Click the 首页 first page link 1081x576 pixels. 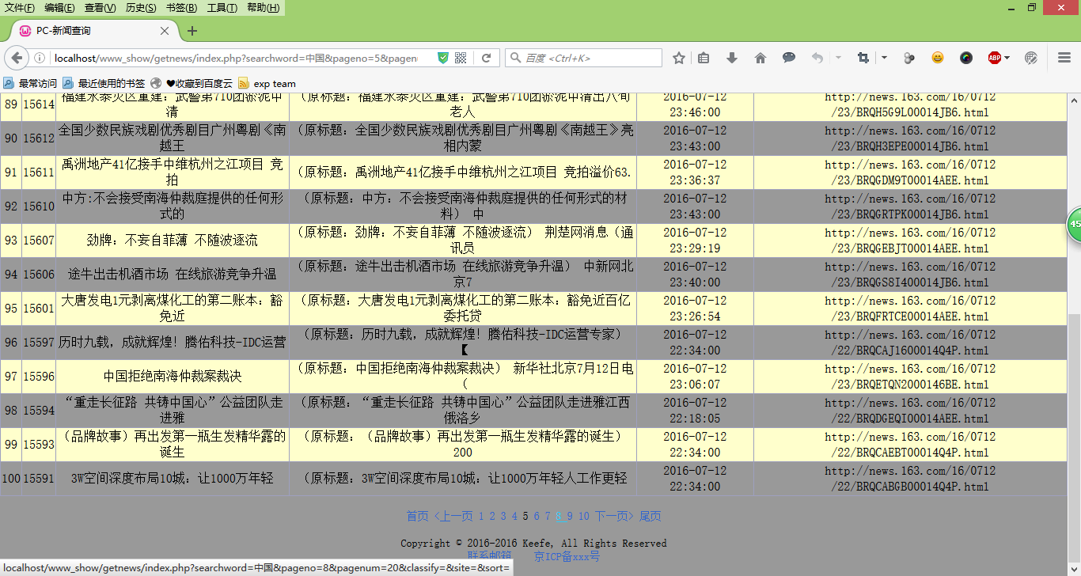417,516
